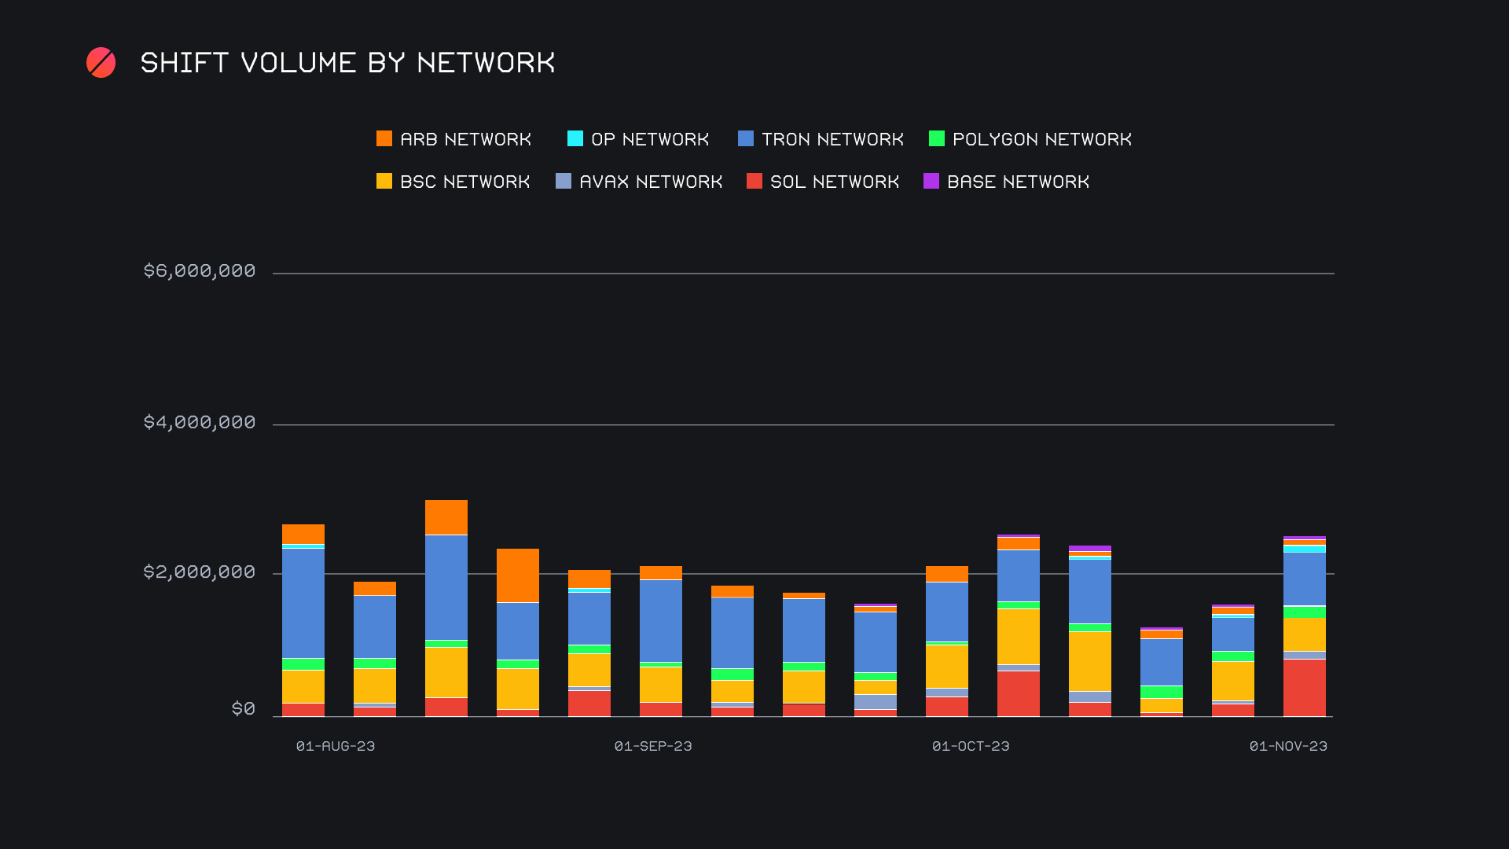Click the yellow BSC Network legend swatch
The image size is (1509, 849).
pos(384,182)
